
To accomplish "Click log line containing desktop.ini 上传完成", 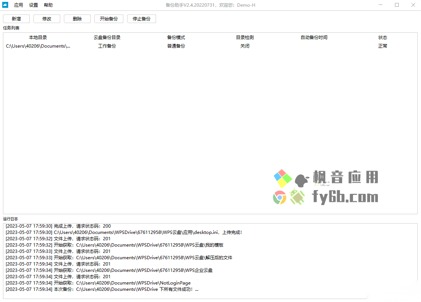I will (x=124, y=232).
